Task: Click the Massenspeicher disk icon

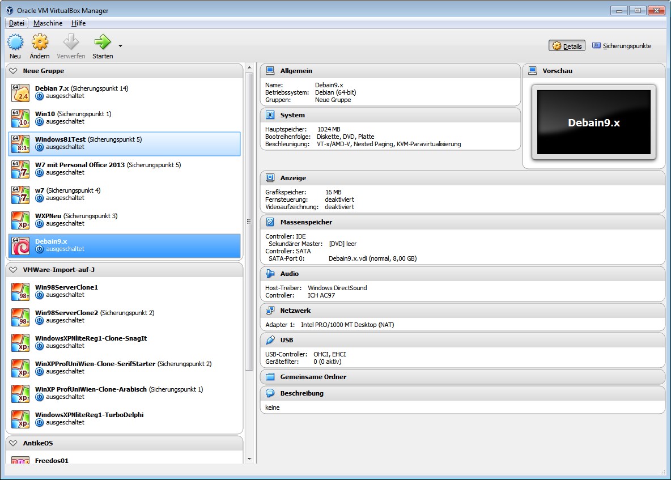Action: pos(270,222)
